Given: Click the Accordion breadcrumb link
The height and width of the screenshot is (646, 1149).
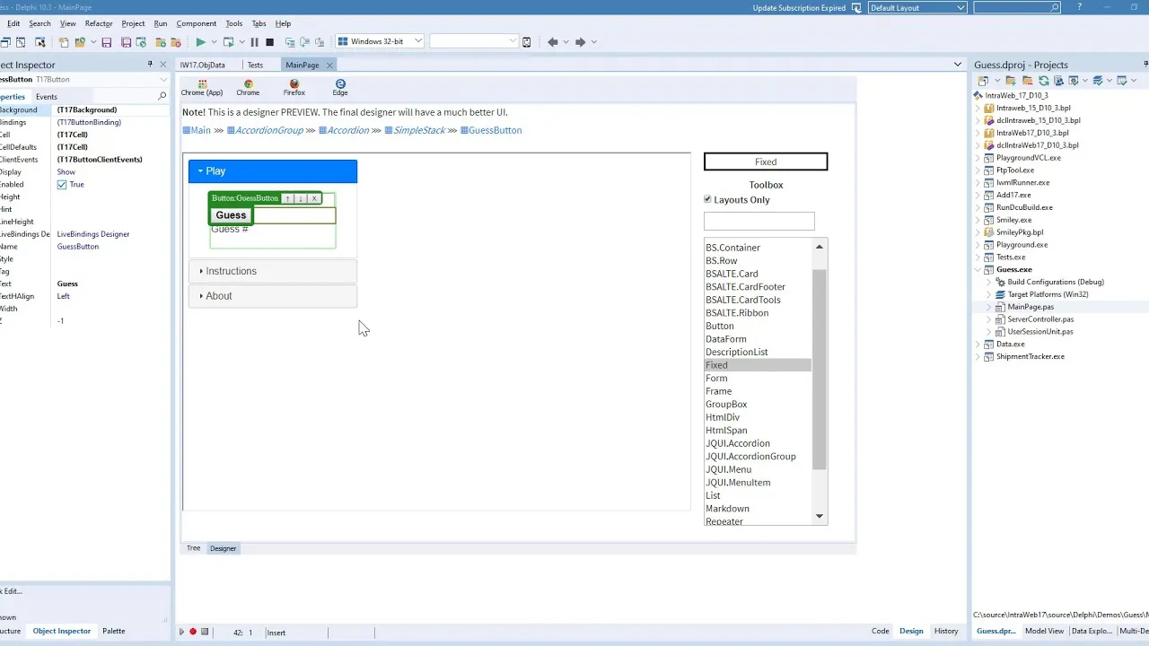Looking at the screenshot, I should point(348,130).
